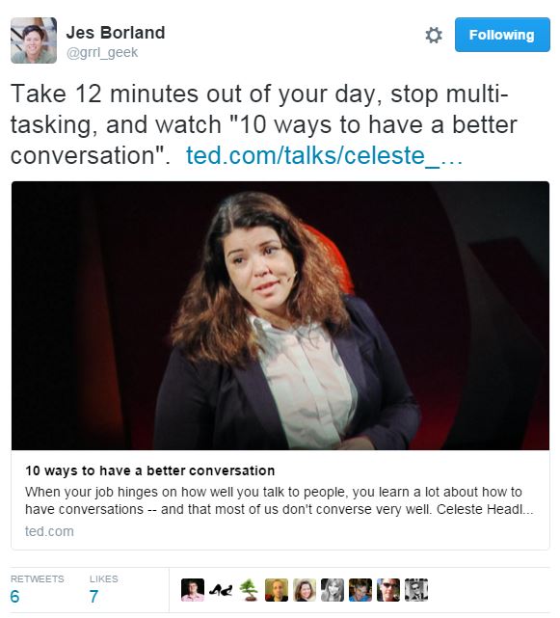This screenshot has width=560, height=618.
Task: Toggle the blue Following button
Action: click(502, 35)
